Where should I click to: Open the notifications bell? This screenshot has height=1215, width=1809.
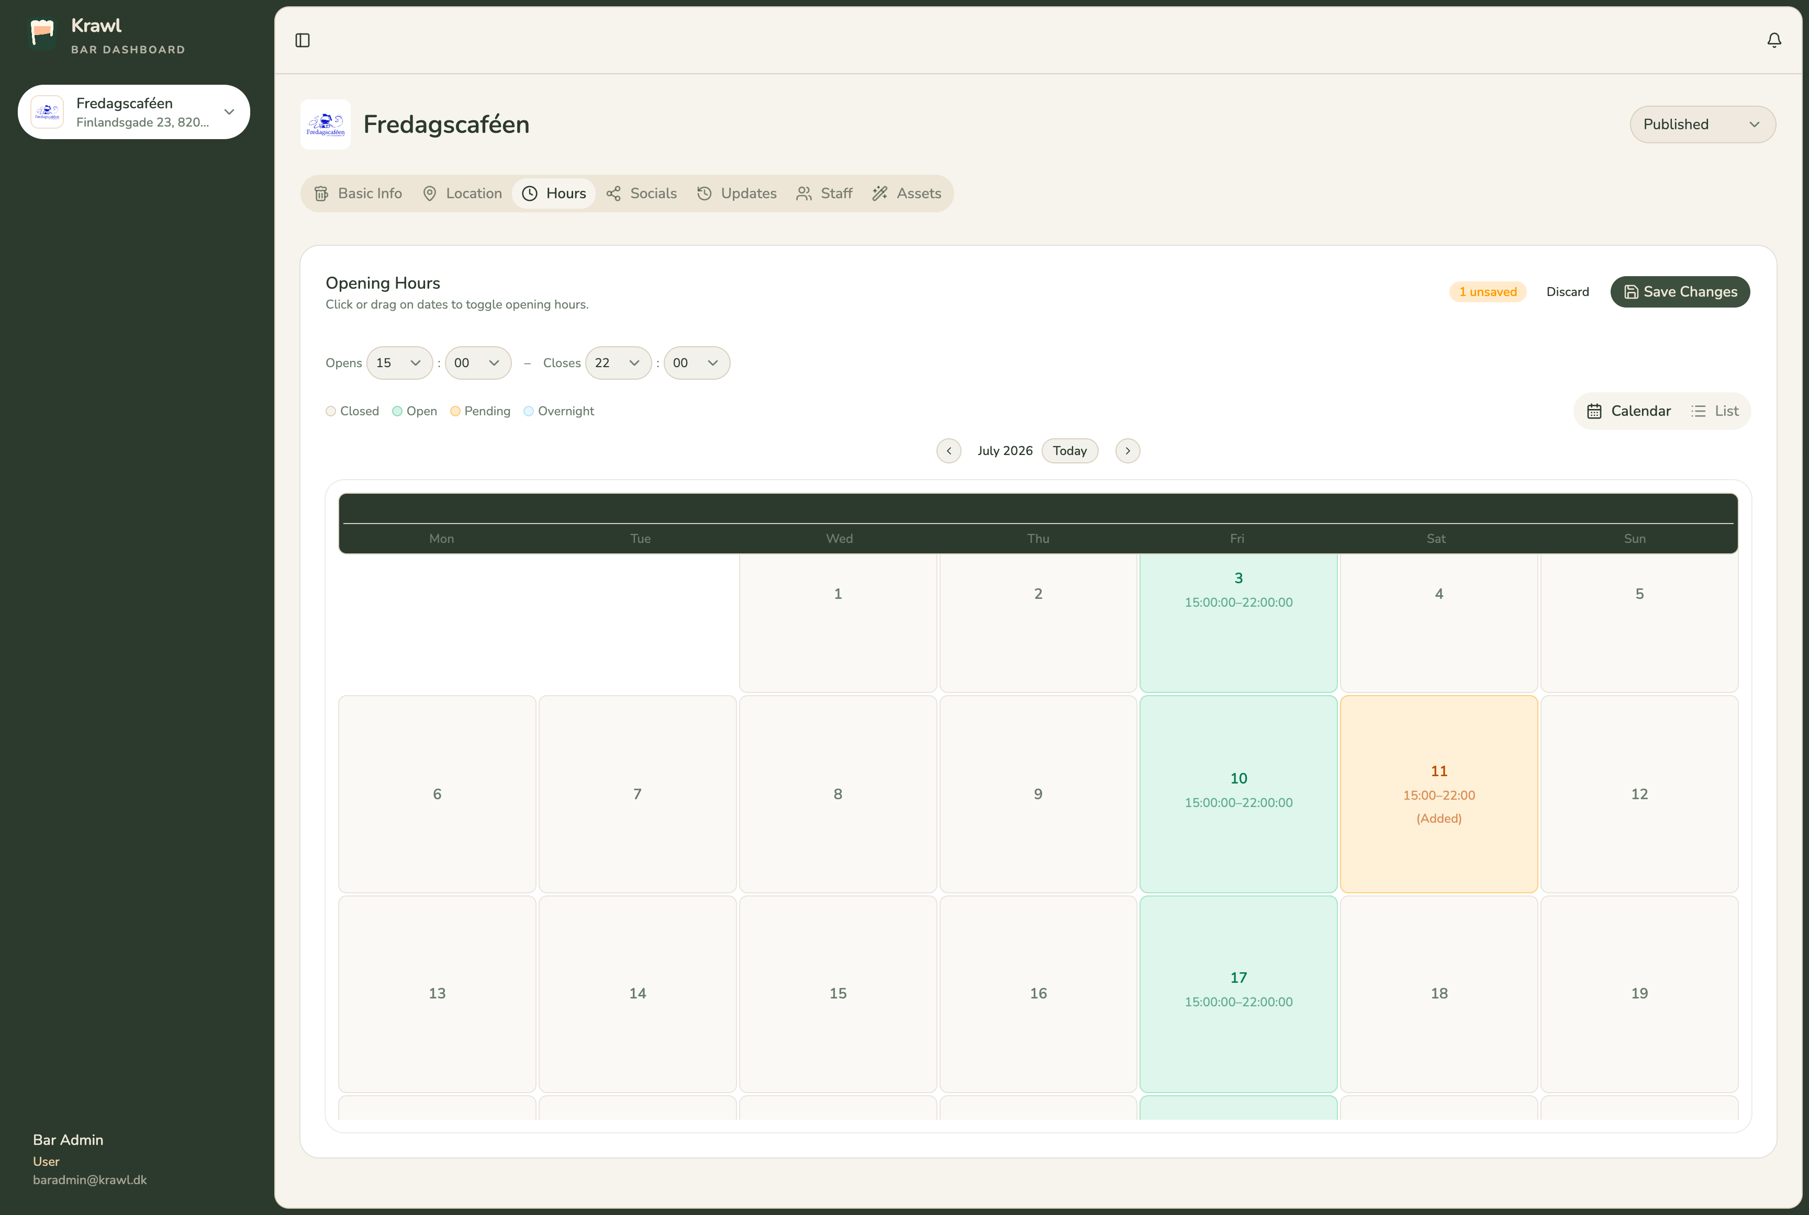1773,40
